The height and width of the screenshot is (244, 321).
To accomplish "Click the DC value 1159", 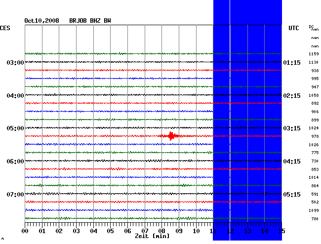I will tap(314, 54).
